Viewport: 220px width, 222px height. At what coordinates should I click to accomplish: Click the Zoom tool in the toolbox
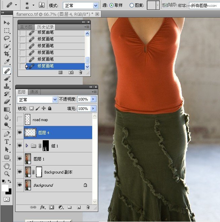coord(6,174)
